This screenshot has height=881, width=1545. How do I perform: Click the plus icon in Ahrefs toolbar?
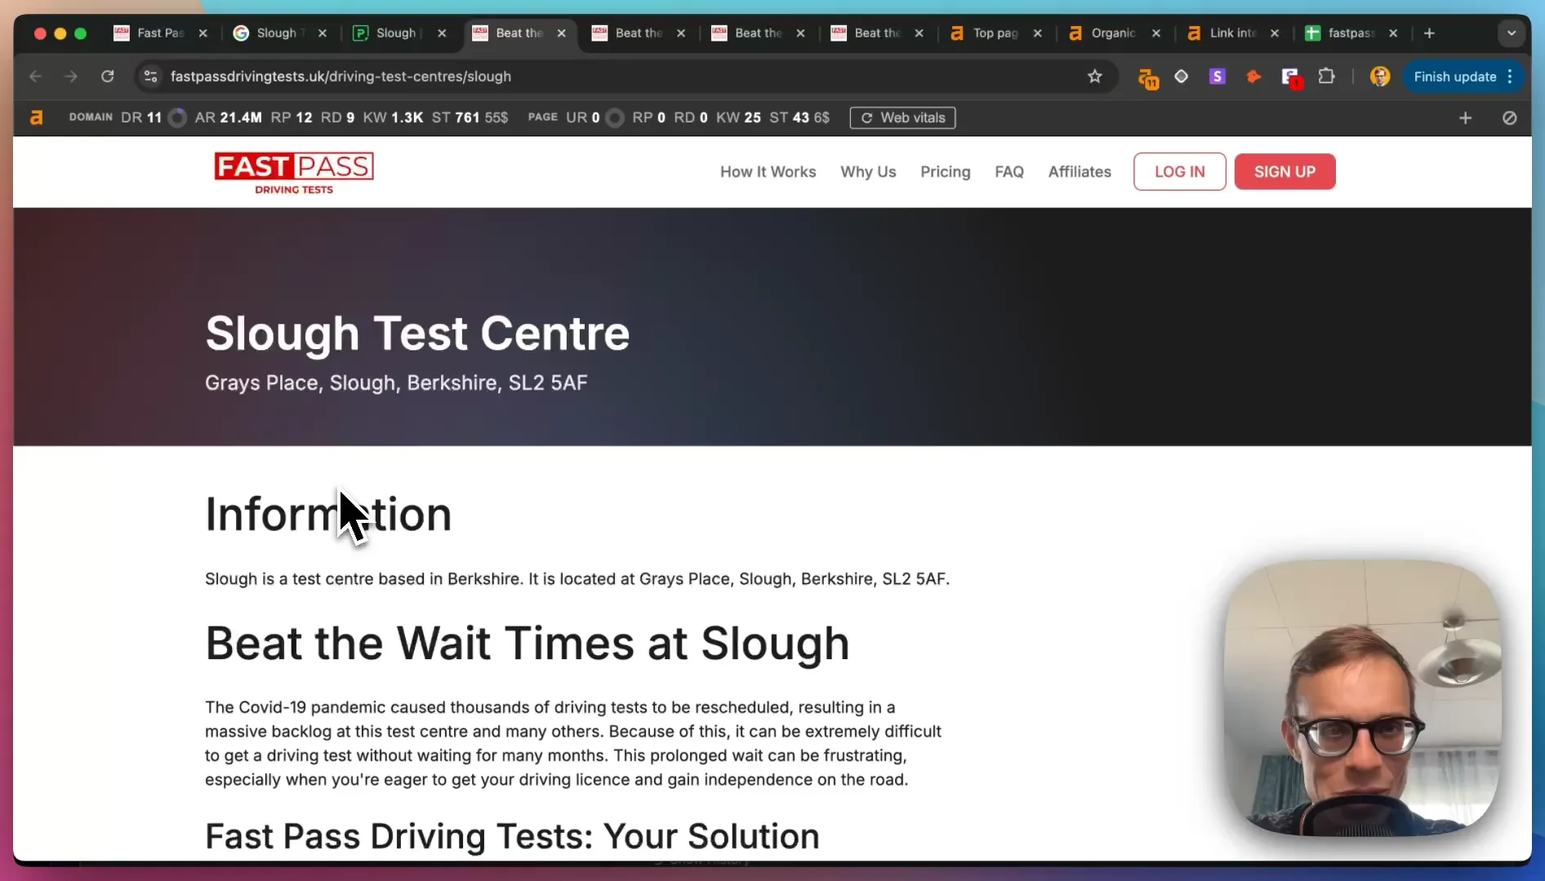coord(1465,117)
